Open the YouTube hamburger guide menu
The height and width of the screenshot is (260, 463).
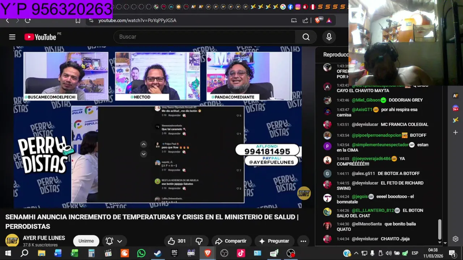(x=12, y=37)
